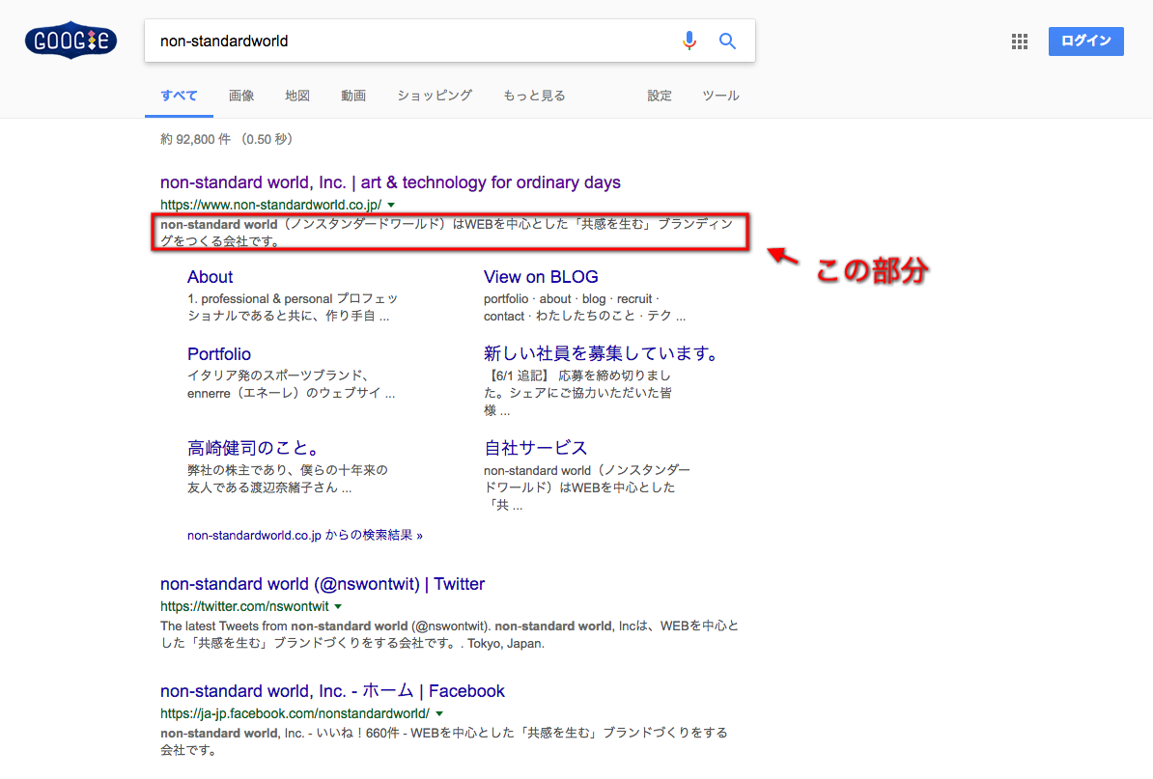Click the ログイン button
The width and height of the screenshot is (1153, 779).
(x=1085, y=42)
